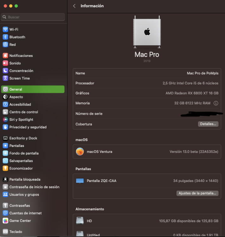Click the Información page title
The image size is (225, 237).
(x=92, y=6)
